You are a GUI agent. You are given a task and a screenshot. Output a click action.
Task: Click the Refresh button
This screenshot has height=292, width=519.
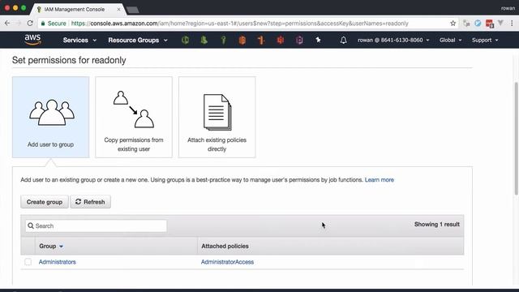coord(90,202)
